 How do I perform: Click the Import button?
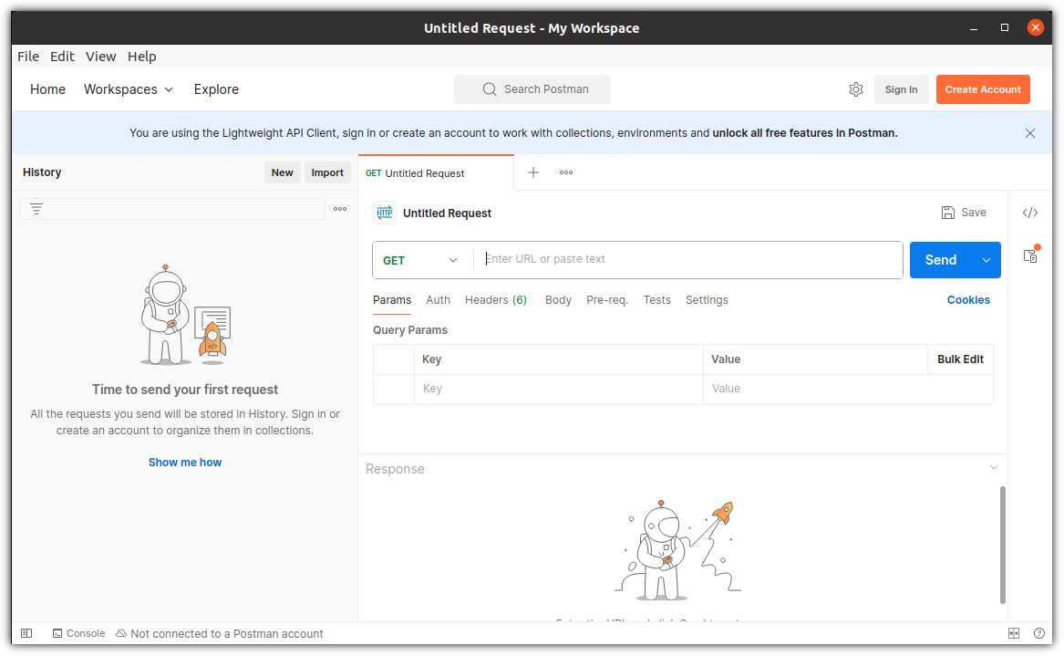point(327,172)
